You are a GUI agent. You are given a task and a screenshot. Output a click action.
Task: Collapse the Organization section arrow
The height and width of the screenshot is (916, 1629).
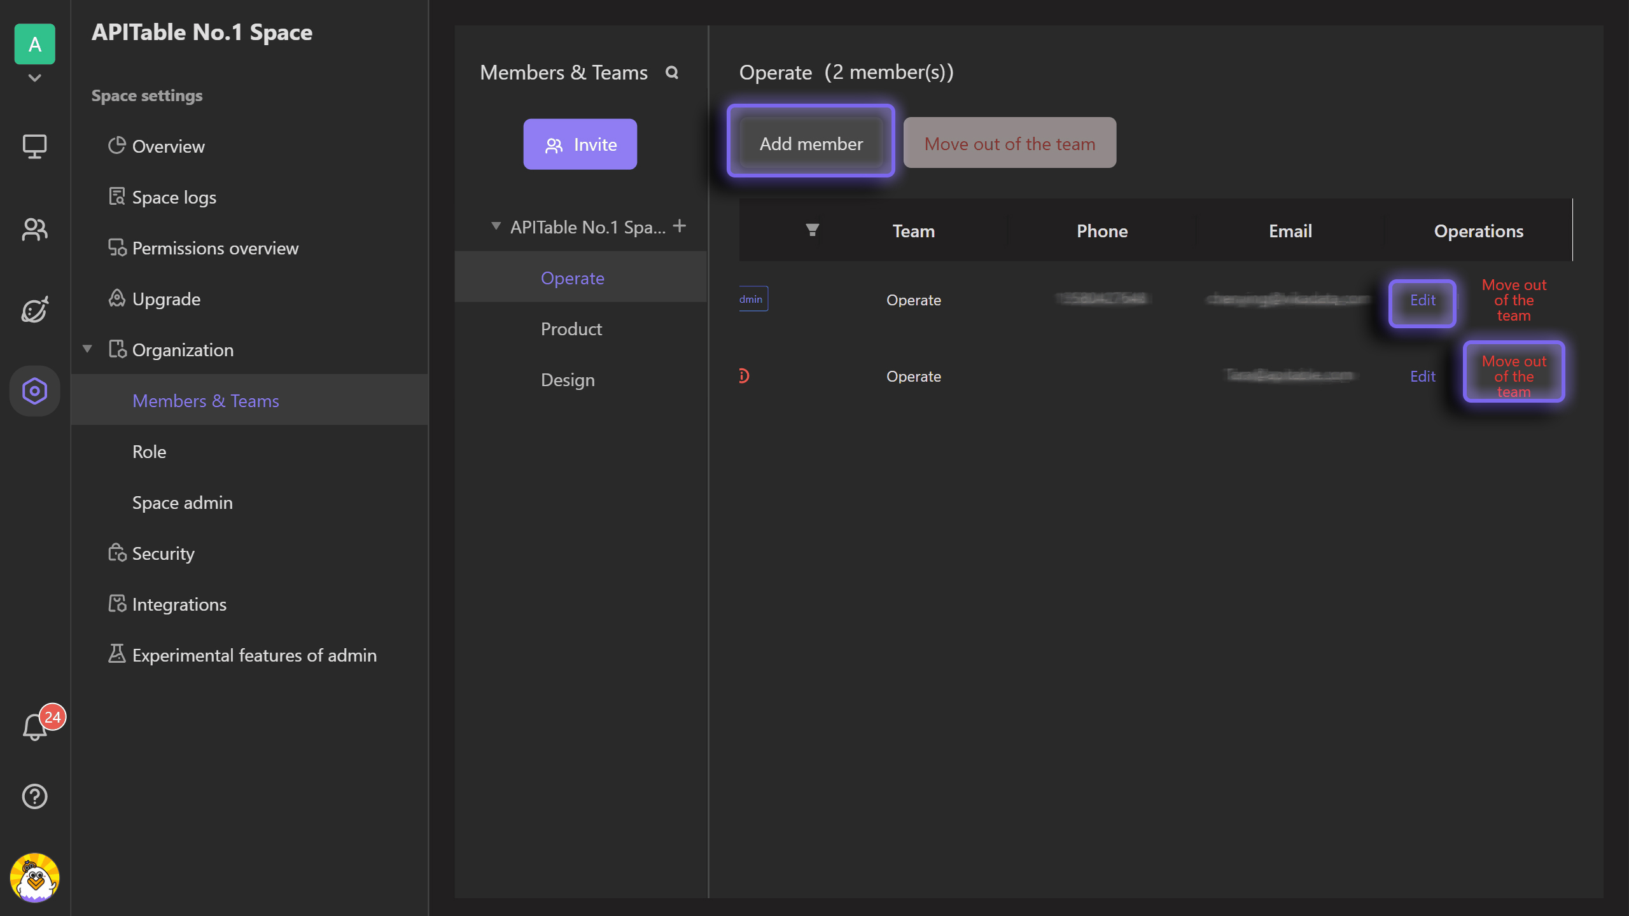pyautogui.click(x=87, y=349)
